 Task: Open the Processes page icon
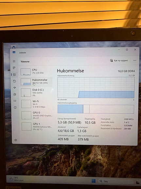click(14, 68)
